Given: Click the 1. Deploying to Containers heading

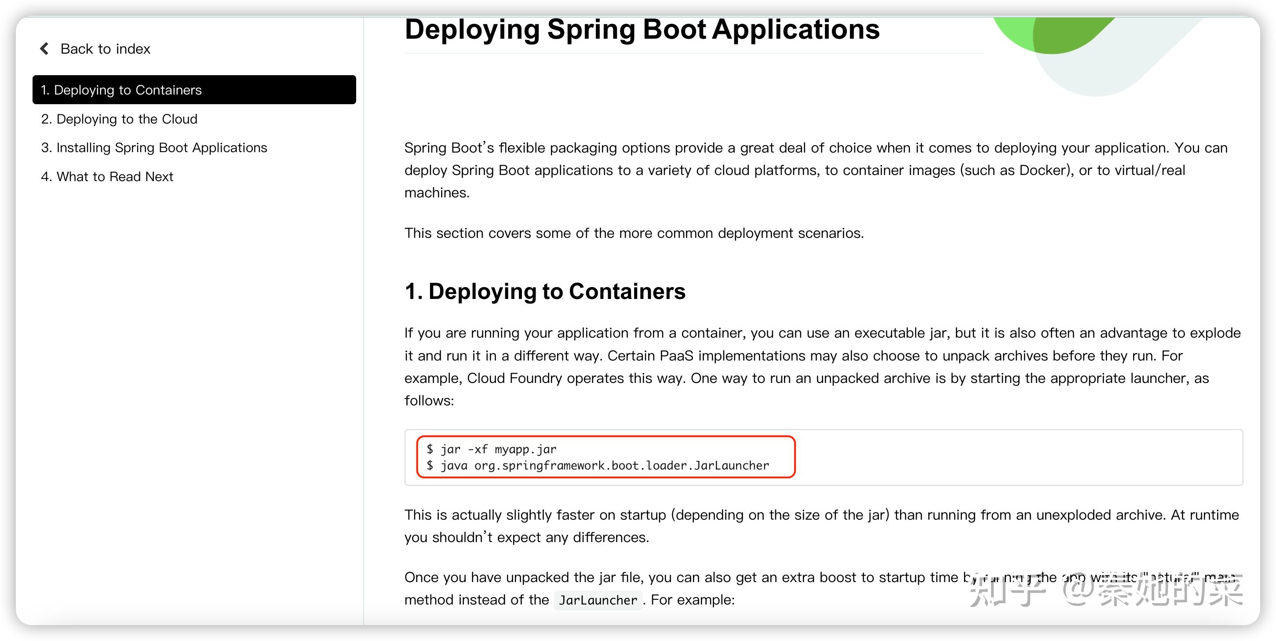Looking at the screenshot, I should coord(545,291).
